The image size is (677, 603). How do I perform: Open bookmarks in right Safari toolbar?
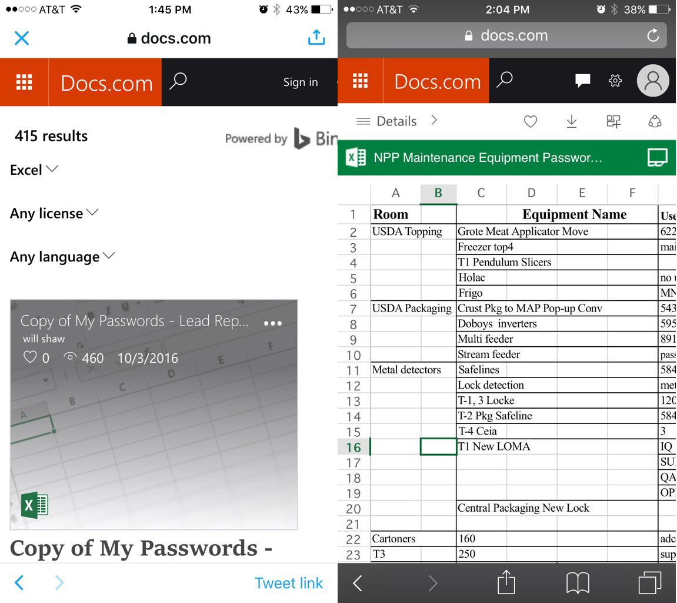click(578, 582)
